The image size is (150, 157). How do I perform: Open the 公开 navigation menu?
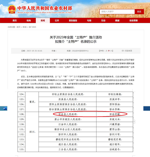click(x=57, y=20)
